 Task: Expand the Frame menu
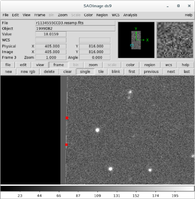[40, 15]
